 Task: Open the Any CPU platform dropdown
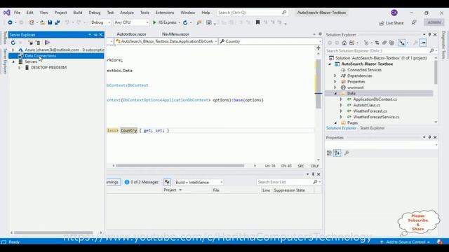point(131,22)
